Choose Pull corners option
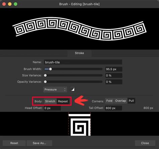The width and height of the screenshot is (159, 149). click(131, 101)
